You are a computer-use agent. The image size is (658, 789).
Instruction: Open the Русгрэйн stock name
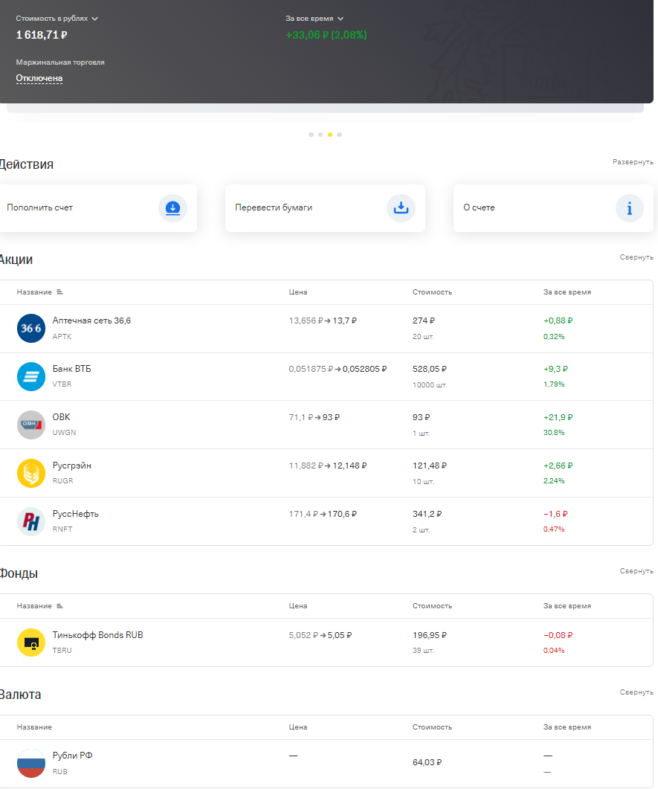coord(72,466)
